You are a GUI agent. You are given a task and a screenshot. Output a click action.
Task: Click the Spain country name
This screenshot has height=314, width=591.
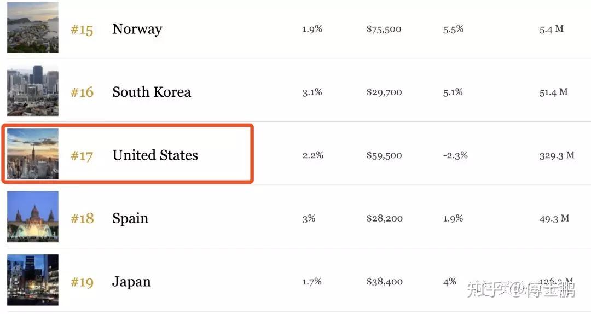130,219
